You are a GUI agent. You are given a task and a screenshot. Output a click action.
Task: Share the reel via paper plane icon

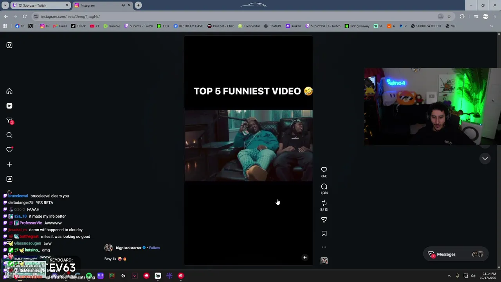click(324, 220)
